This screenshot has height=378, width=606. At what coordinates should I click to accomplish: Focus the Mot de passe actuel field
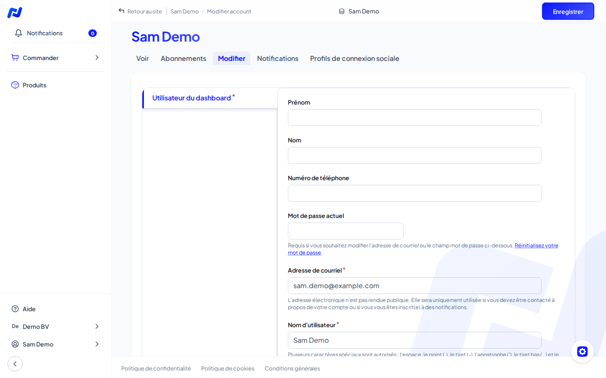tap(346, 231)
